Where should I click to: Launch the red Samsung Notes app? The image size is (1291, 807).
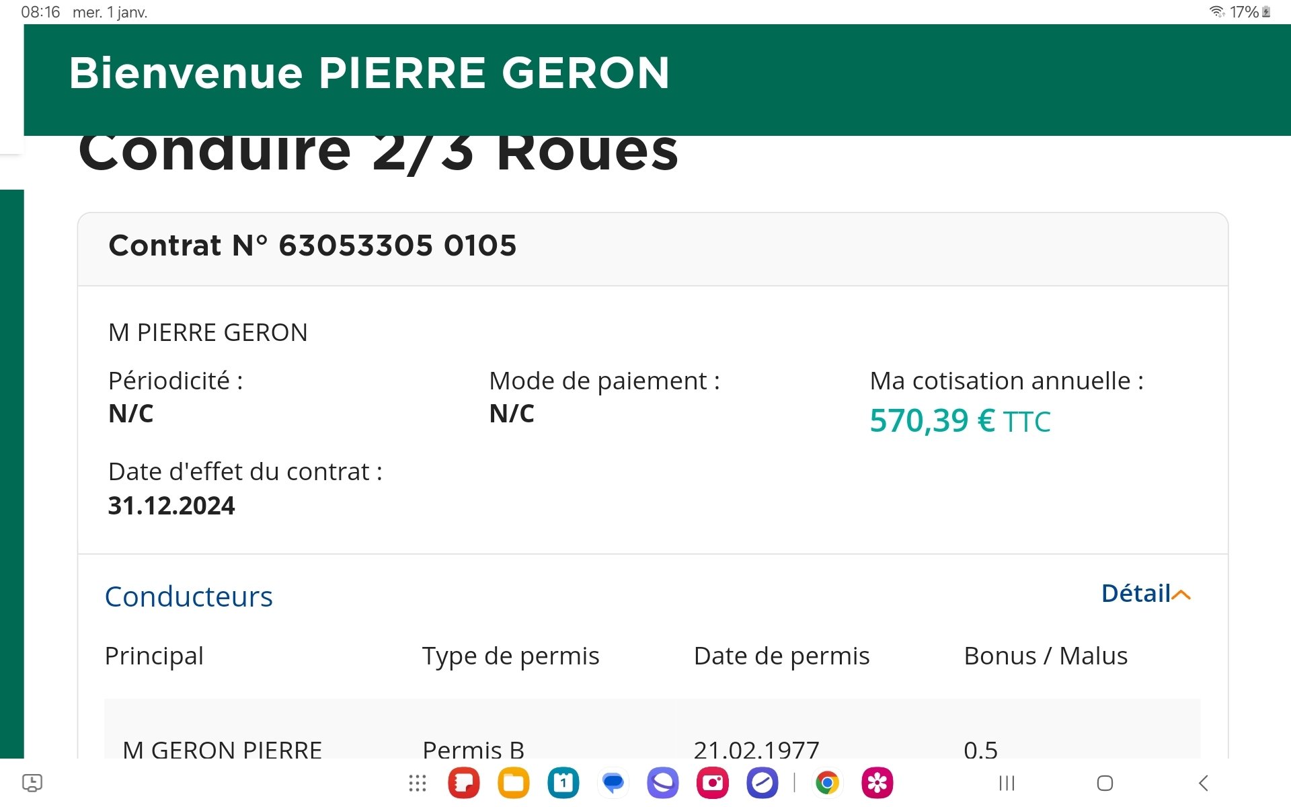464,783
